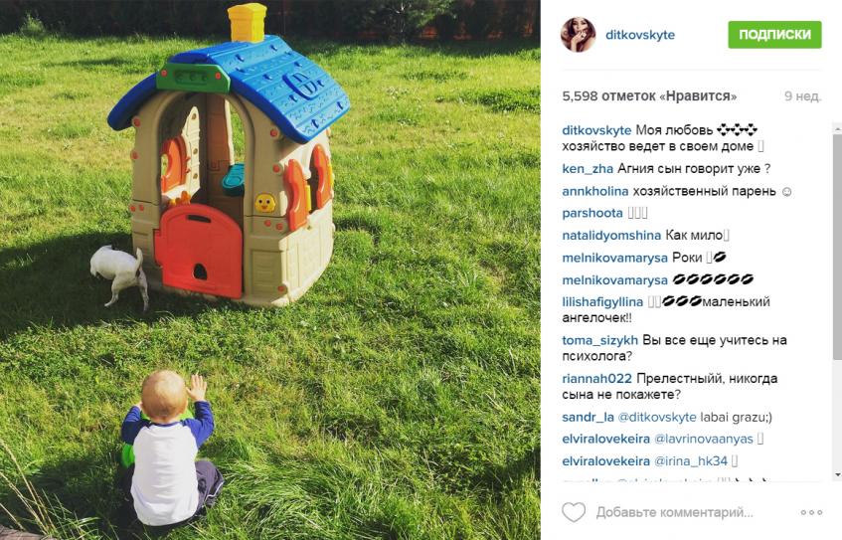Open lilishafigyllina commenter profile
Screen dimensions: 842x540
602,302
